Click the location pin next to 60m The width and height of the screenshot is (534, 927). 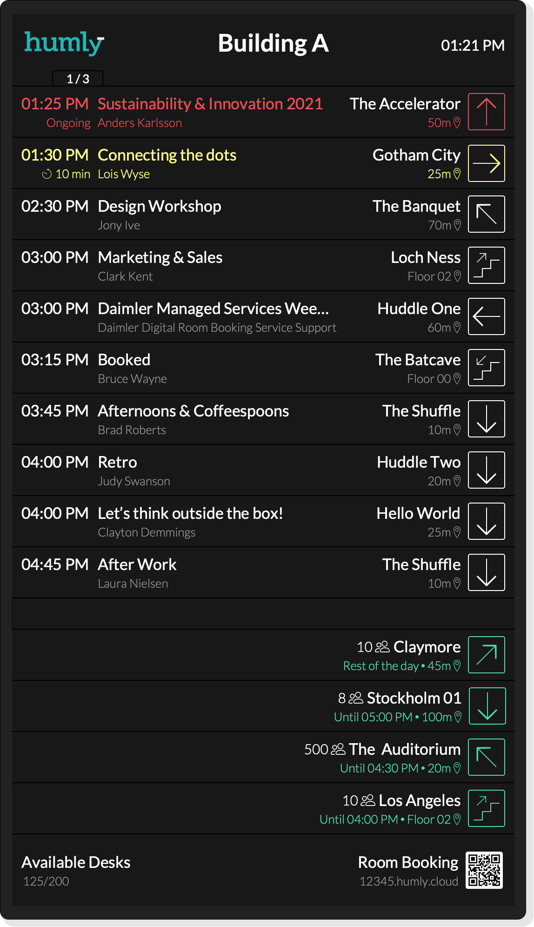point(457,328)
